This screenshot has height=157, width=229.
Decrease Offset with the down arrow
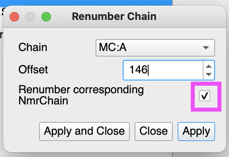click(x=209, y=74)
